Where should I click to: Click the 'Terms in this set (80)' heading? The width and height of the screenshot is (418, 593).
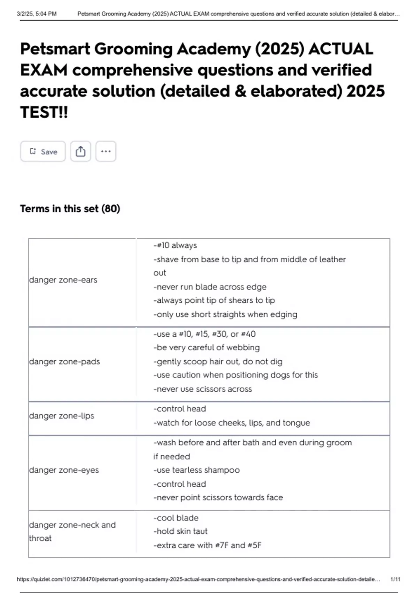70,209
